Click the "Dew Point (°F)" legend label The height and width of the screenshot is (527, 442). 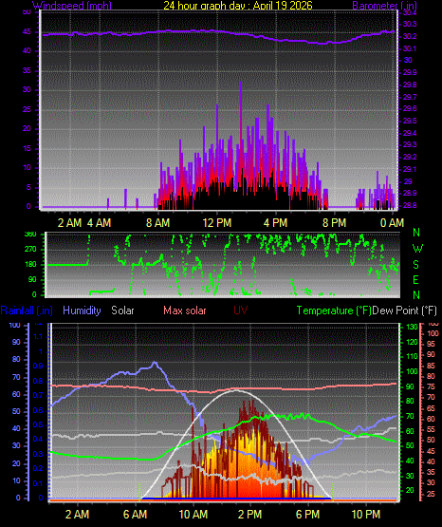coord(405,311)
